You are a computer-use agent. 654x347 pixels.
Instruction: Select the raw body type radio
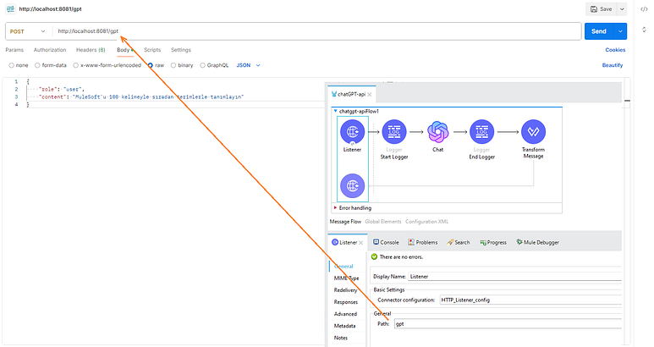click(150, 65)
